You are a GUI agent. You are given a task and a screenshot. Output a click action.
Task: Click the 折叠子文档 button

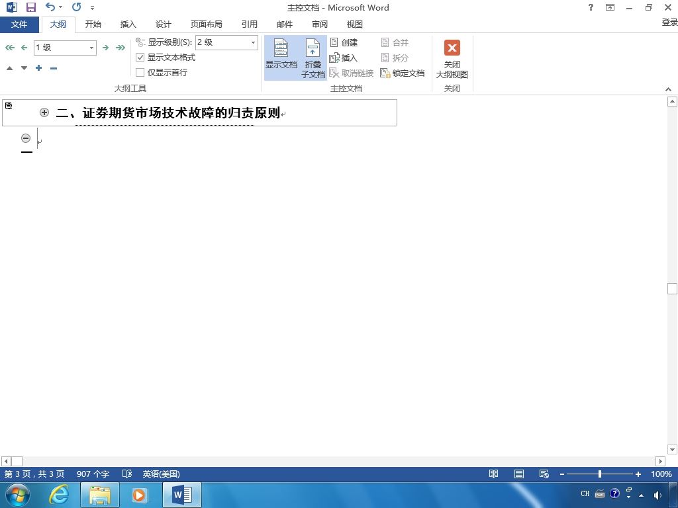313,58
